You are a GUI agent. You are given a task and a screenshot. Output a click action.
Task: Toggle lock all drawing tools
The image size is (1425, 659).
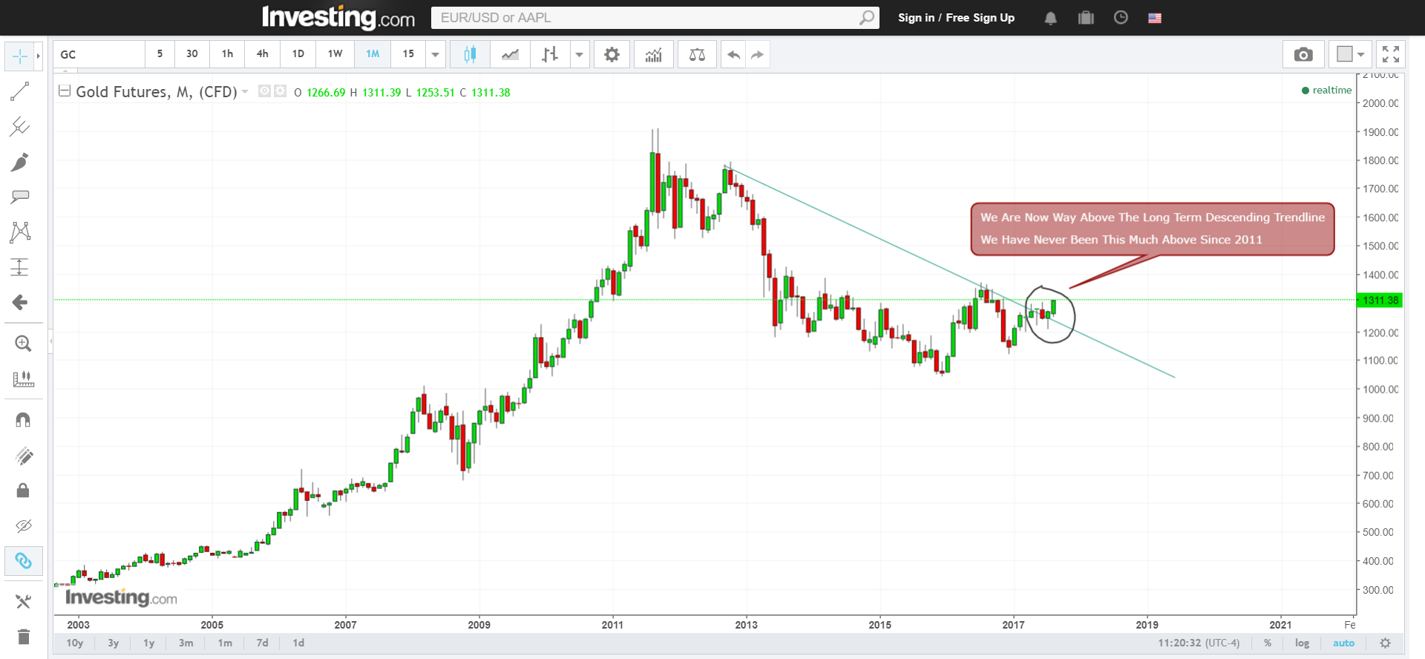[23, 491]
